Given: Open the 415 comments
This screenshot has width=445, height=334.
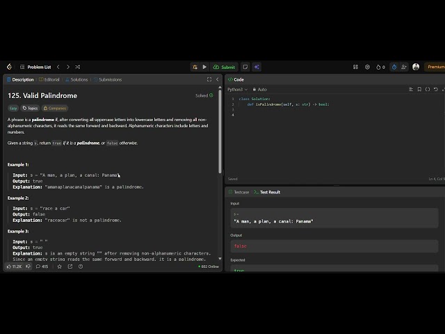Looking at the screenshot, I should pos(42,267).
